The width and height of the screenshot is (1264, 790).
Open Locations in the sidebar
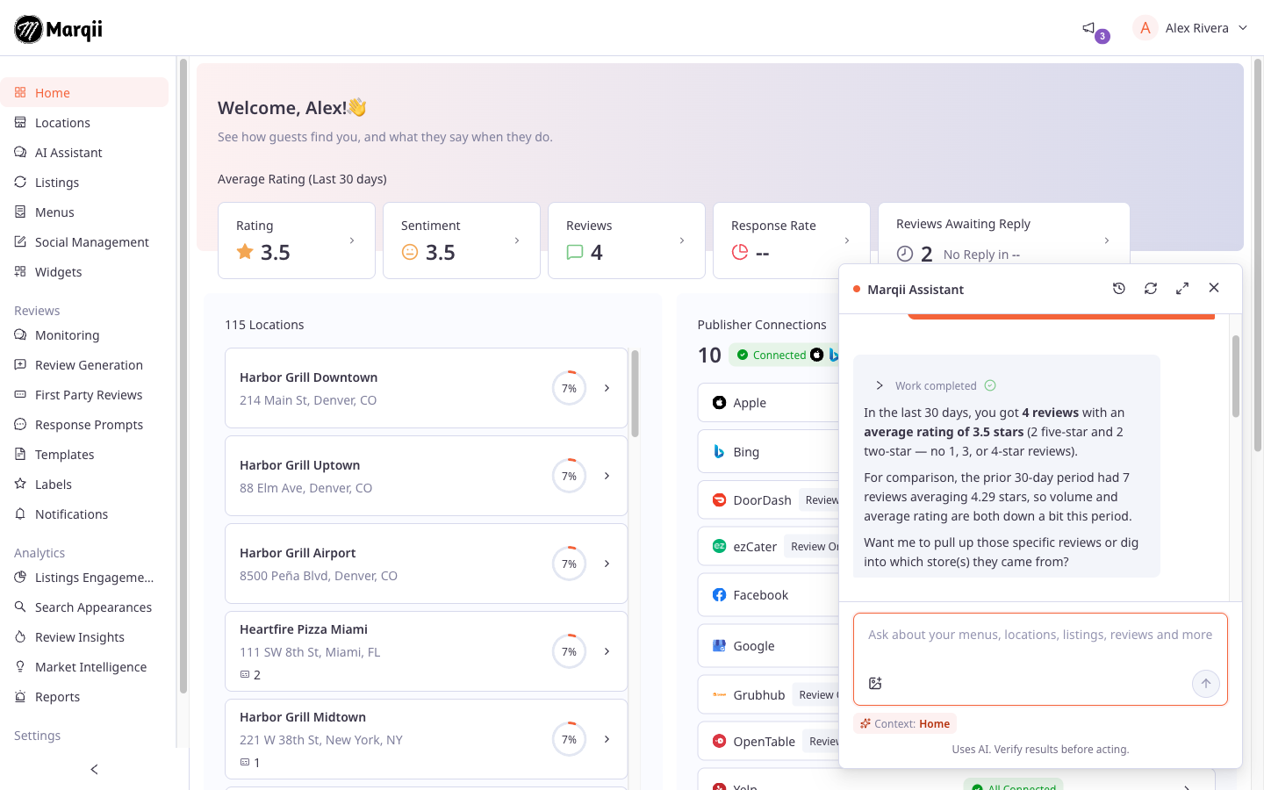(x=84, y=123)
